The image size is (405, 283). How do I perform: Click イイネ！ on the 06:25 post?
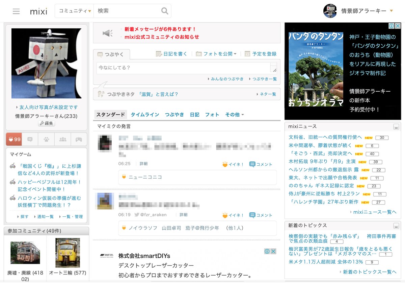click(x=233, y=164)
